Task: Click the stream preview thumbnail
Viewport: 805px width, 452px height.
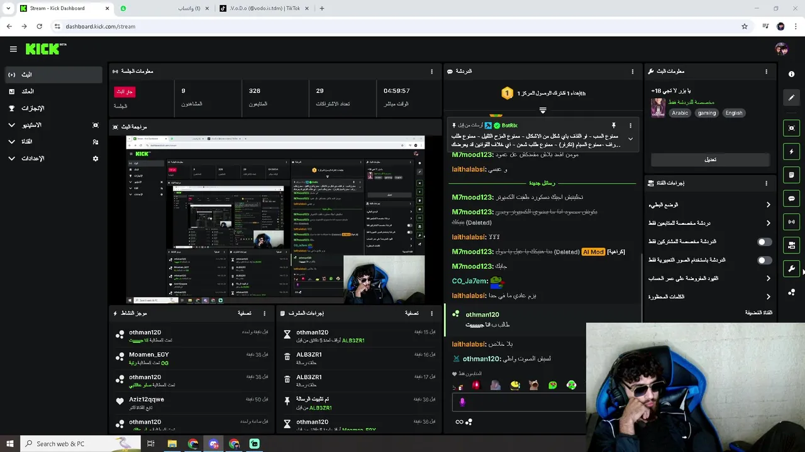Action: pyautogui.click(x=275, y=220)
